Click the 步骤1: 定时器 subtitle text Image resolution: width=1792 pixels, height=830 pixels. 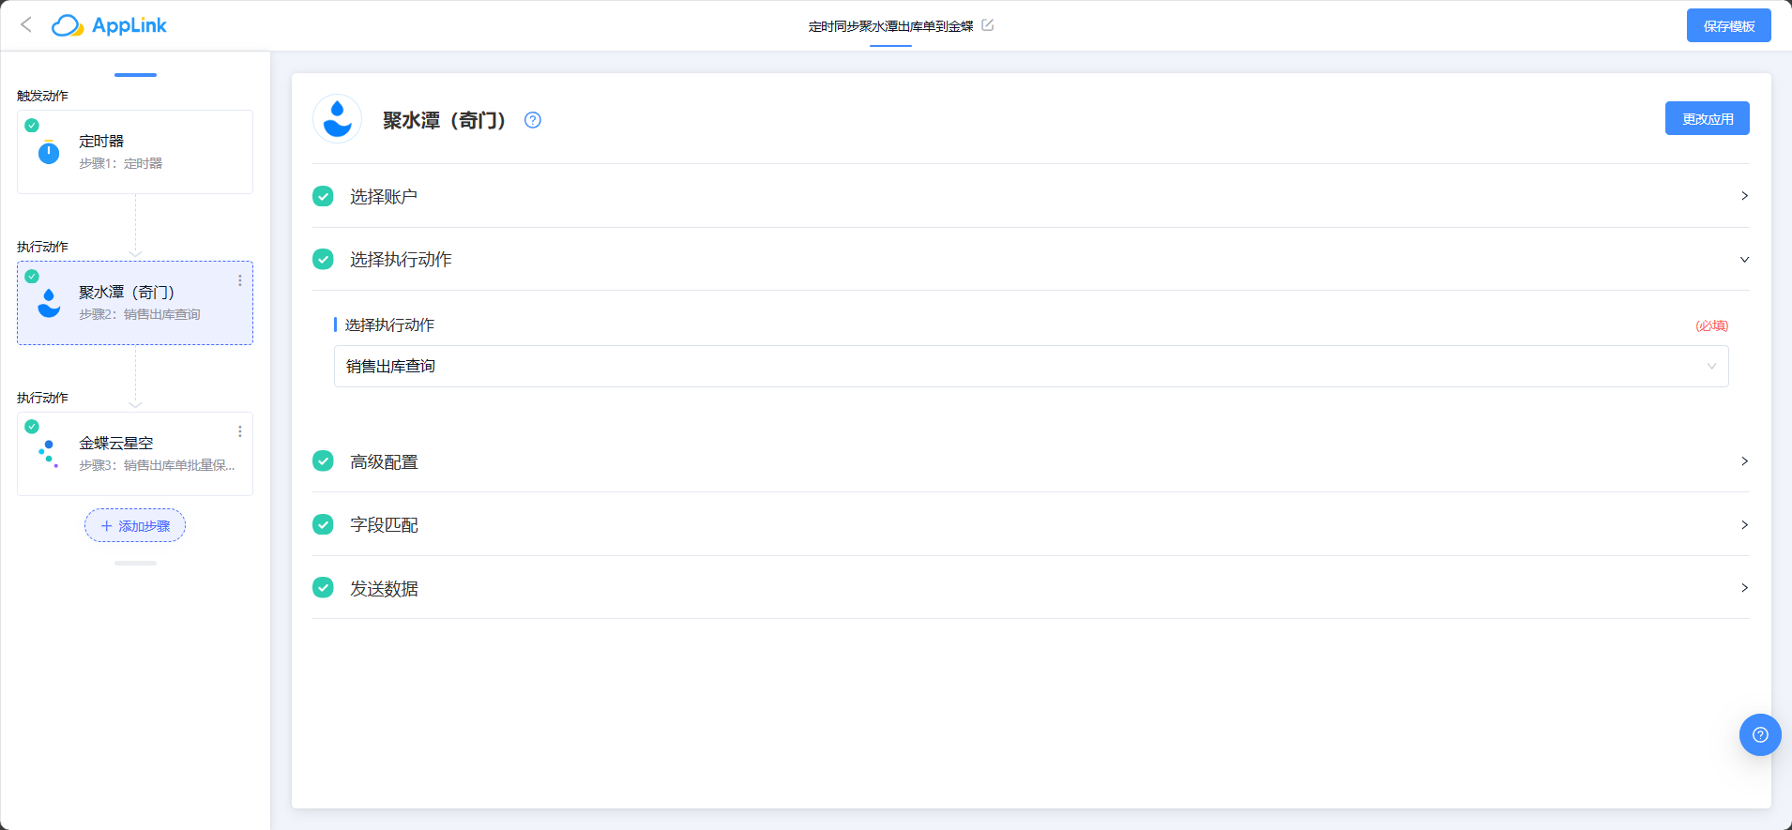tap(120, 163)
